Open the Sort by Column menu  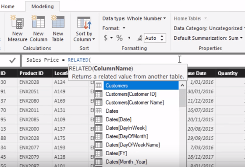point(84,29)
